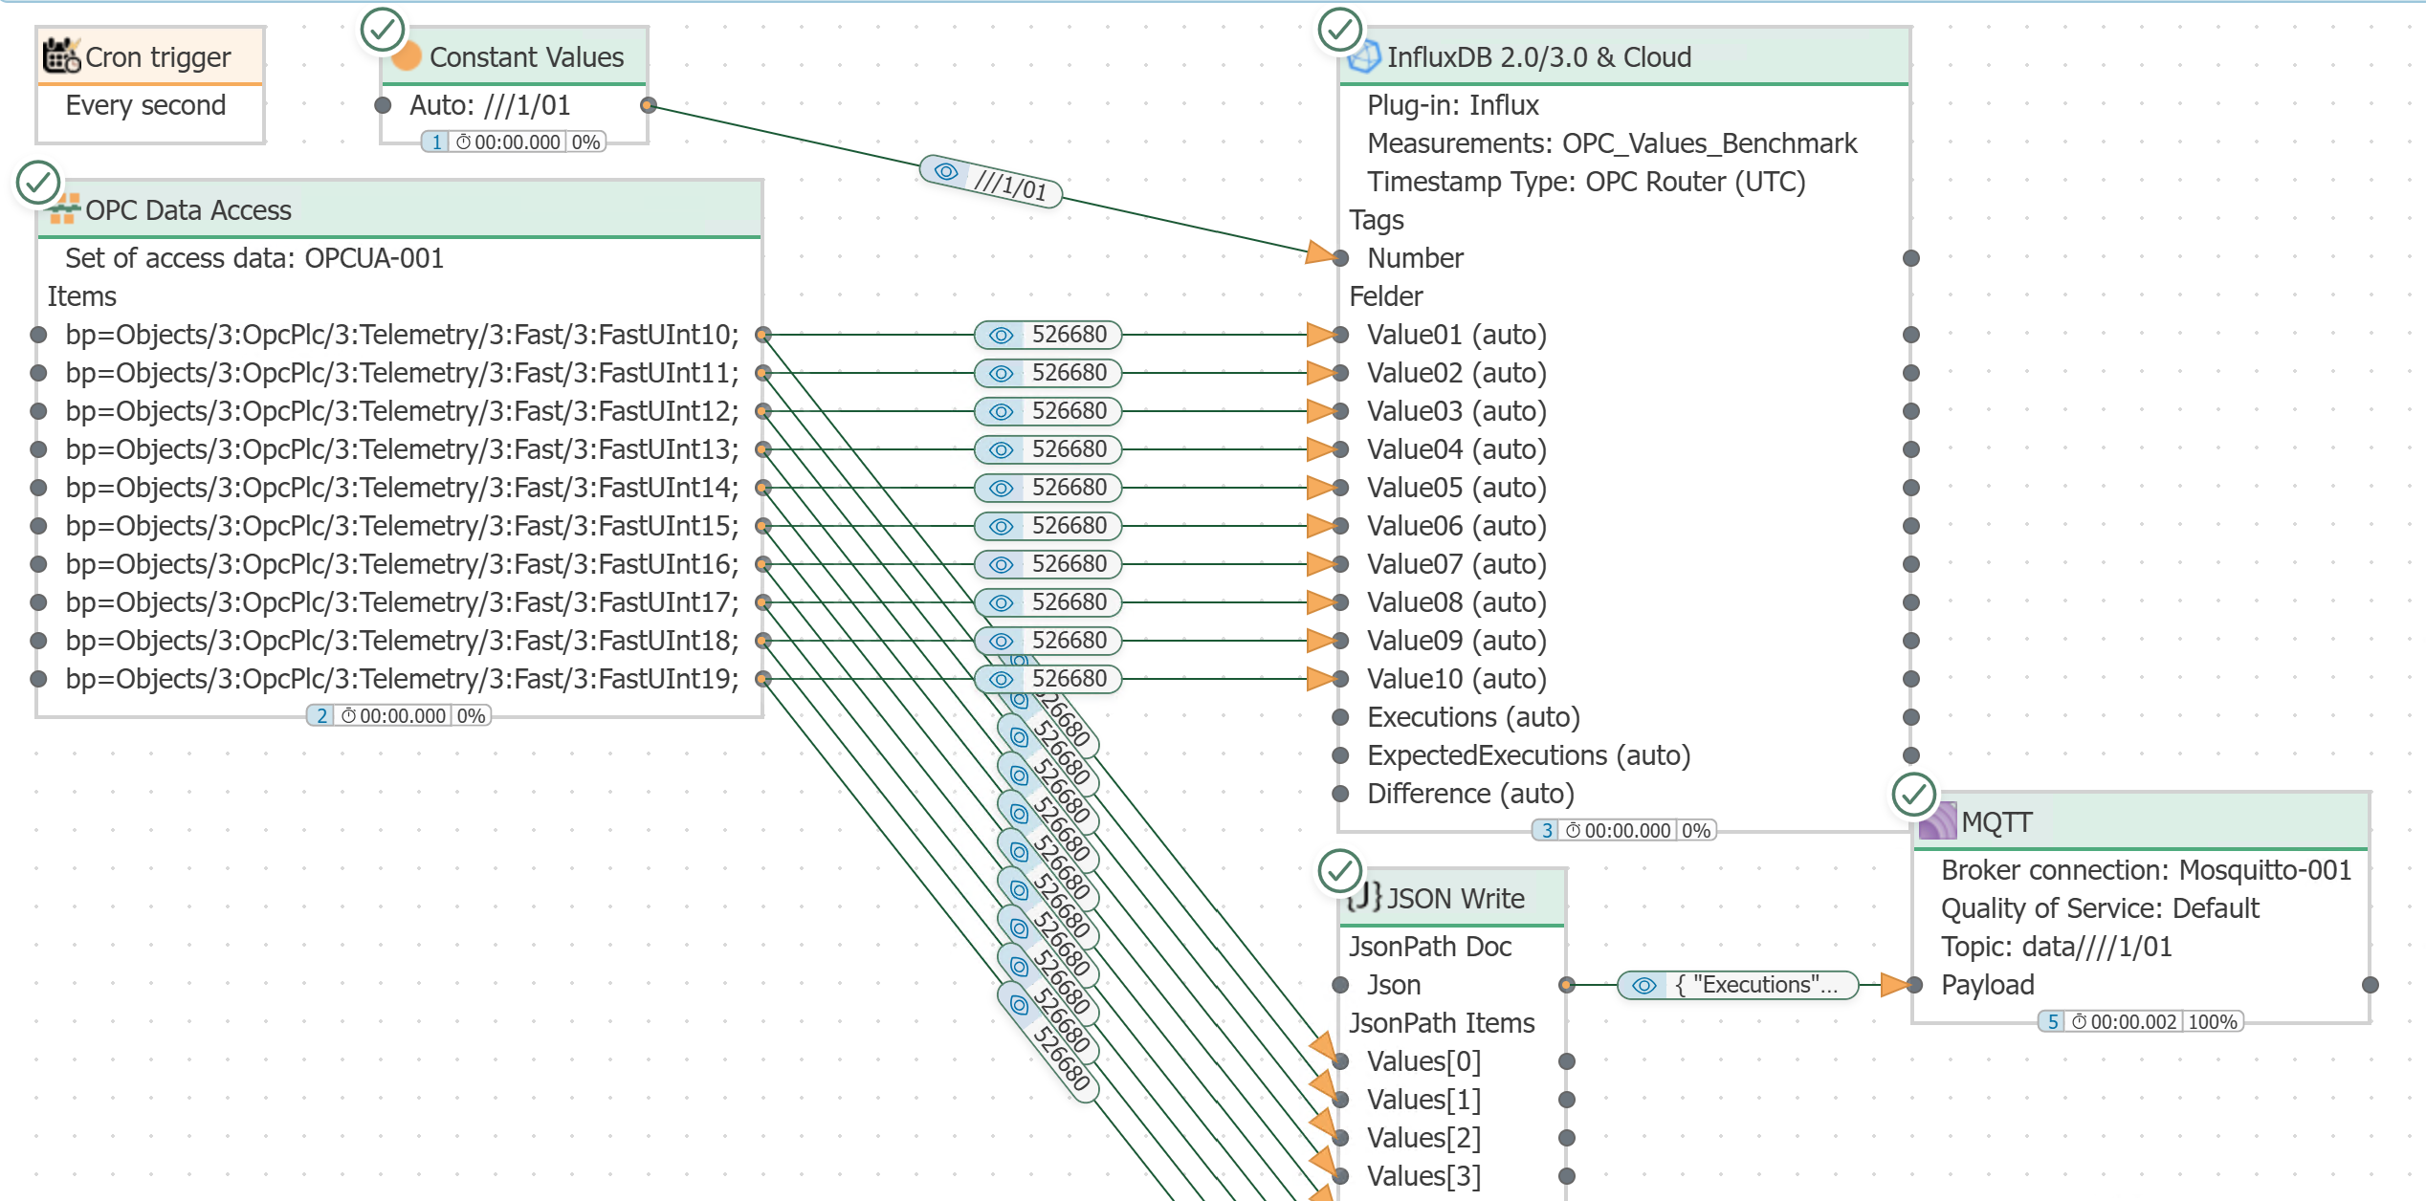This screenshot has width=2426, height=1201.
Task: Click the Constant Values orange circle icon
Action: point(408,56)
